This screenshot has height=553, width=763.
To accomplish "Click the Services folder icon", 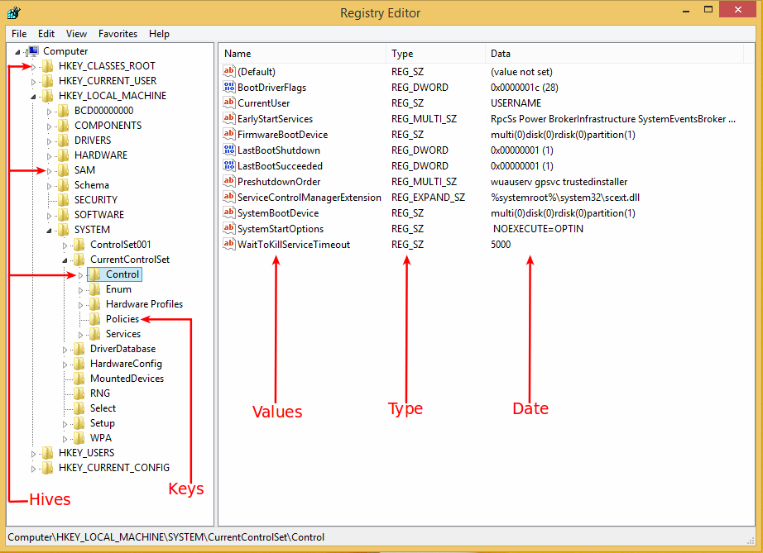I will pos(95,334).
